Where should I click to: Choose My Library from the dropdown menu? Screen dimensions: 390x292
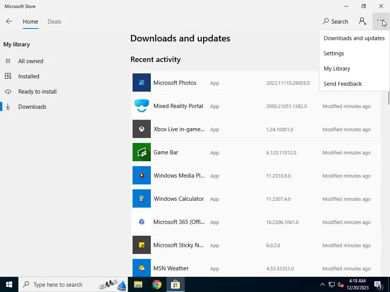[354, 68]
